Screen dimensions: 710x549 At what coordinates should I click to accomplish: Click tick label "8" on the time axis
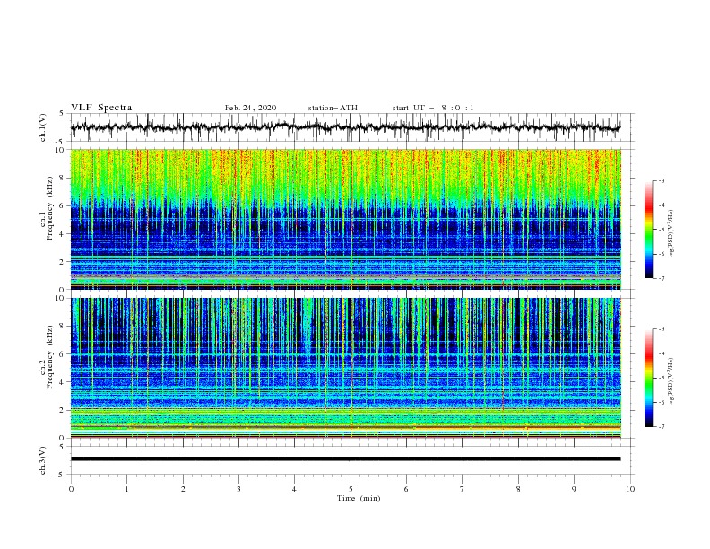(x=518, y=489)
